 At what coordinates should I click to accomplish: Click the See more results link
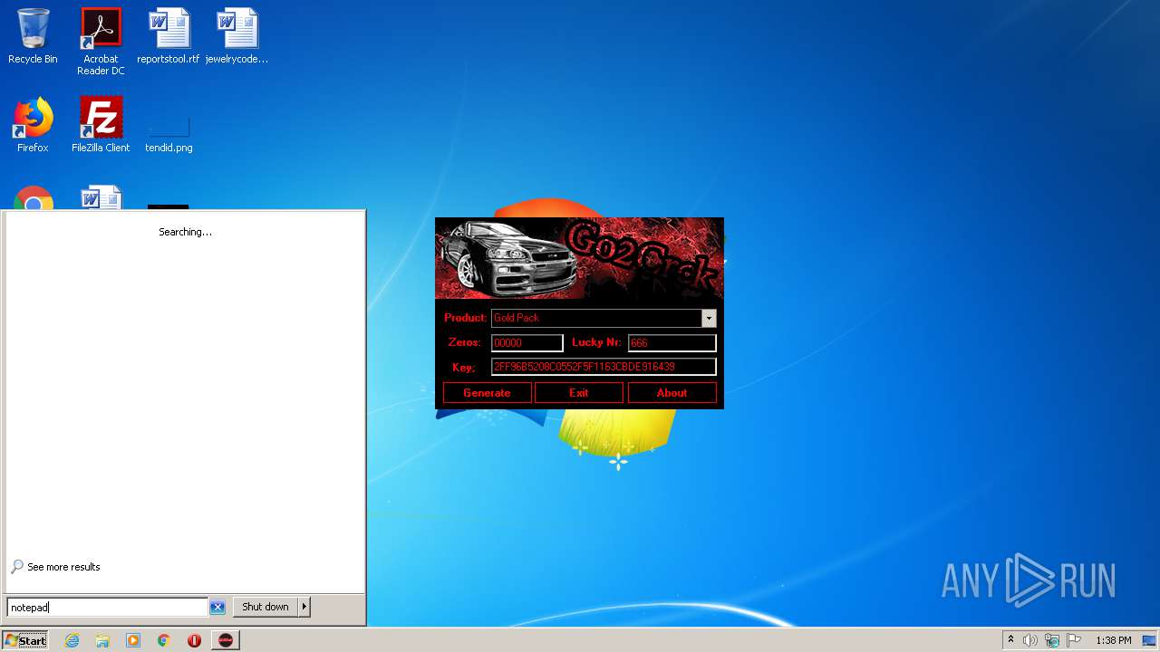[x=55, y=567]
